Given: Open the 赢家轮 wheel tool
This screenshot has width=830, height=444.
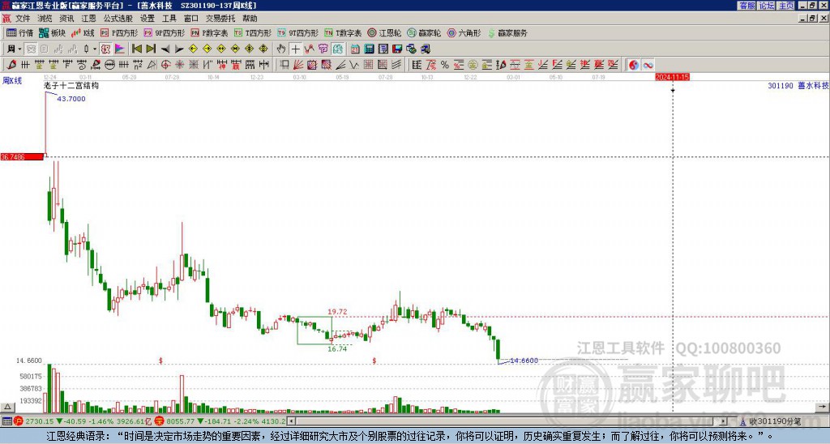Looking at the screenshot, I should click(424, 32).
